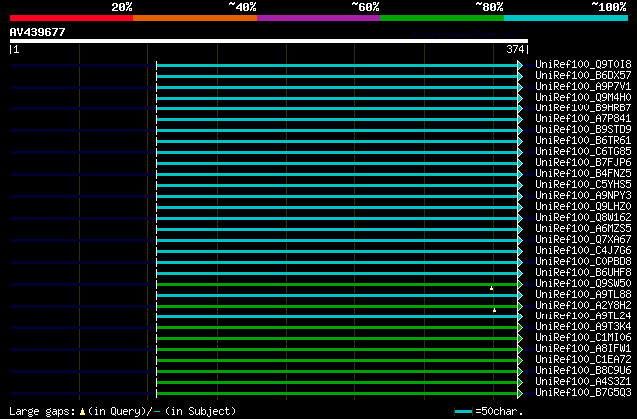The image size is (637, 419).
Task: Click the query end position label 374
Action: pyautogui.click(x=515, y=49)
